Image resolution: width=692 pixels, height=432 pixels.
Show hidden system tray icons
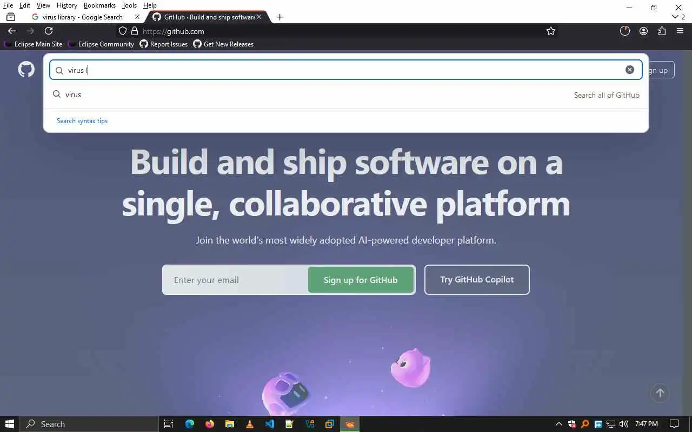pyautogui.click(x=558, y=424)
